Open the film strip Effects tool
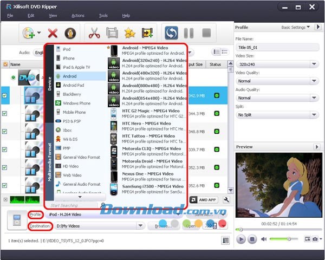This screenshot has width=325, height=260. (x=112, y=33)
